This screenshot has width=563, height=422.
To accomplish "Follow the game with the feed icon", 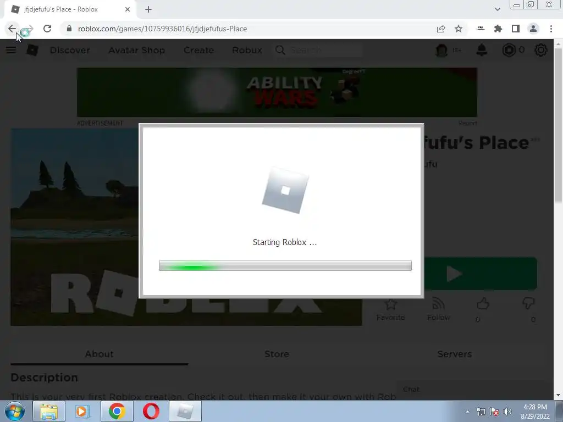I will [x=438, y=304].
